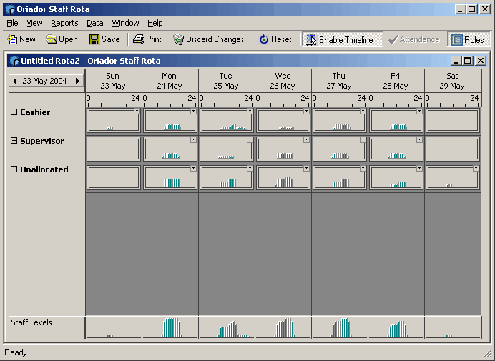Image resolution: width=495 pixels, height=361 pixels.
Task: Go to next week with right arrow
Action: [x=77, y=81]
